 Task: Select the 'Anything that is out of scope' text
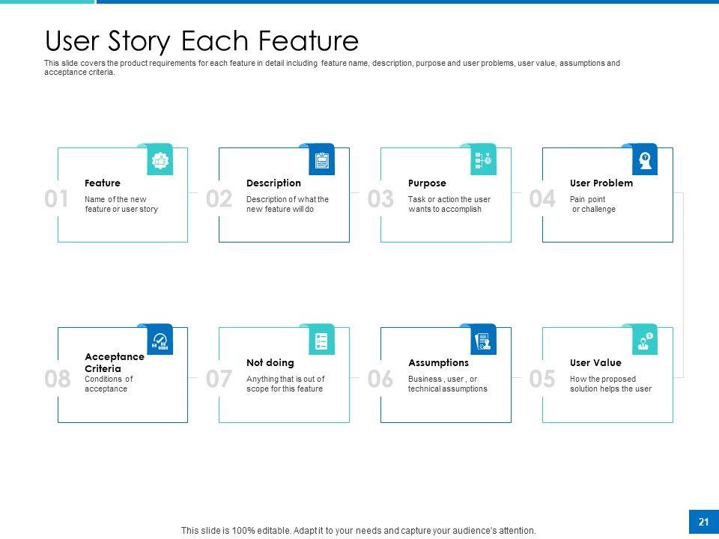(x=285, y=384)
